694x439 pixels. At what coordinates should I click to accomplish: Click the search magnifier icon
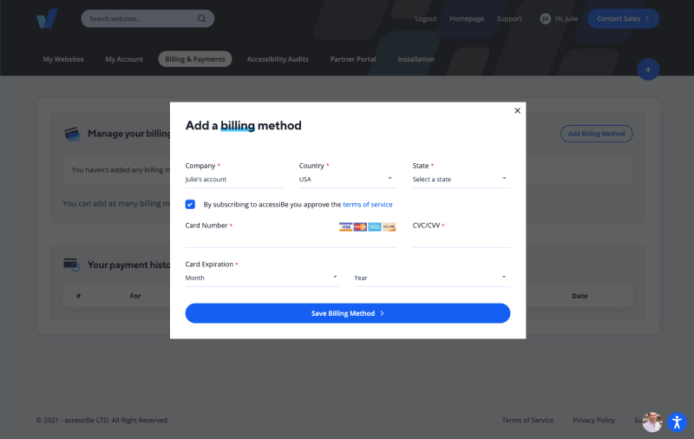pos(201,18)
